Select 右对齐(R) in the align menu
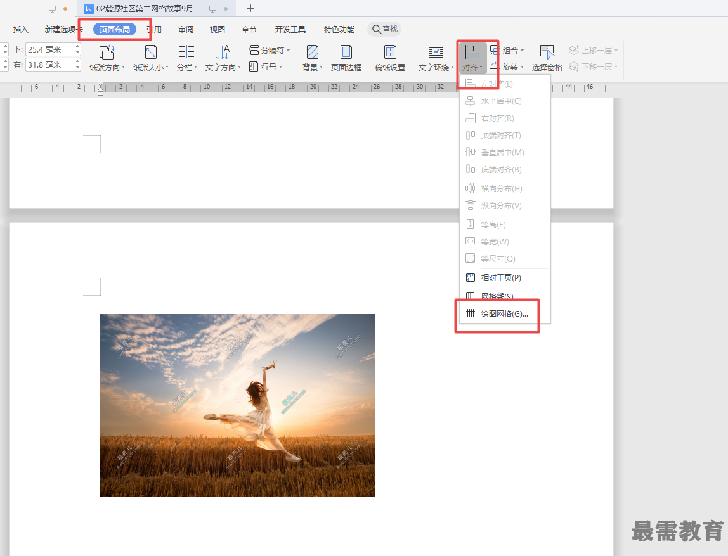Image resolution: width=728 pixels, height=556 pixels. tap(505, 118)
